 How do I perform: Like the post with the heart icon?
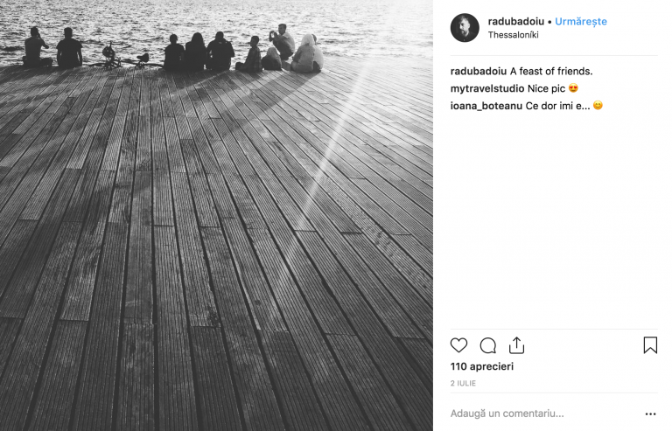[458, 345]
